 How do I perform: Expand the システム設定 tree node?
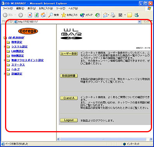5,46
